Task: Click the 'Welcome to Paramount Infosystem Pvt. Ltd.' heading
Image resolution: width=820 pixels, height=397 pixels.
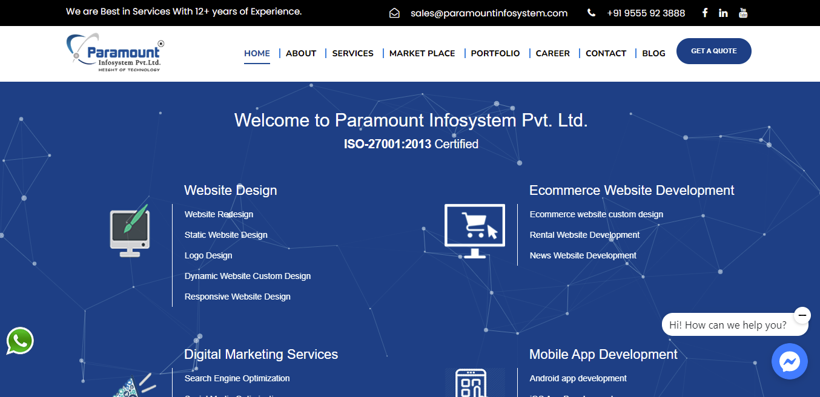Action: (x=411, y=120)
